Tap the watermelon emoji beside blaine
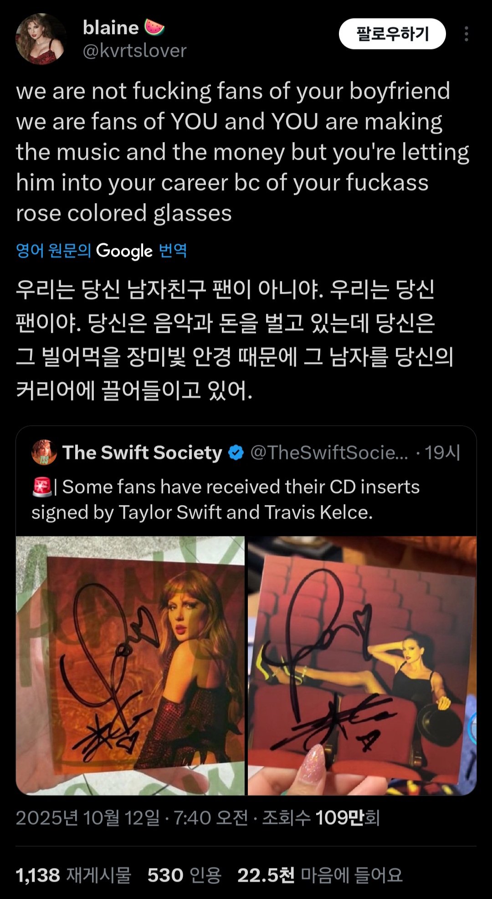Viewport: 492px width, 899px height. pos(154,27)
